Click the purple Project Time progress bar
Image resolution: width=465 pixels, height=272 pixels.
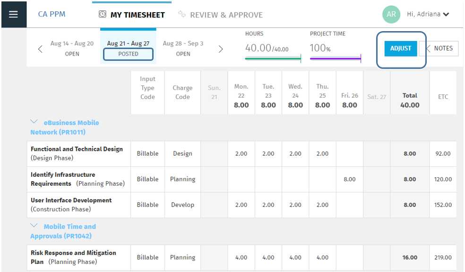(x=336, y=58)
